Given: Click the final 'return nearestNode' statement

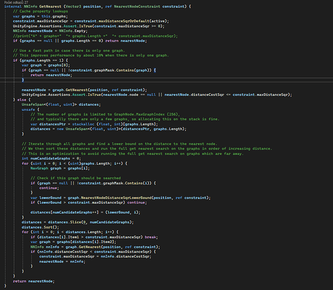Looking at the screenshot, I should coord(34,281).
